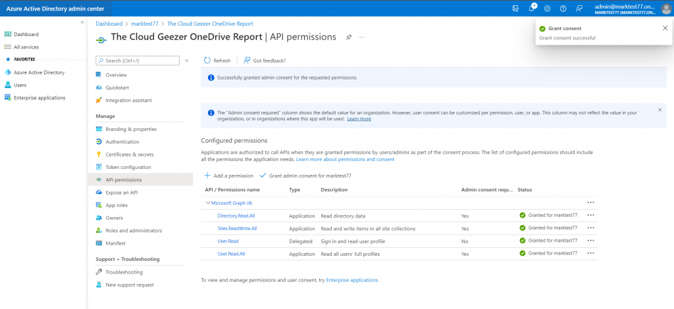674x309 pixels.
Task: Dismiss the Admin consent required info banner
Action: click(660, 110)
